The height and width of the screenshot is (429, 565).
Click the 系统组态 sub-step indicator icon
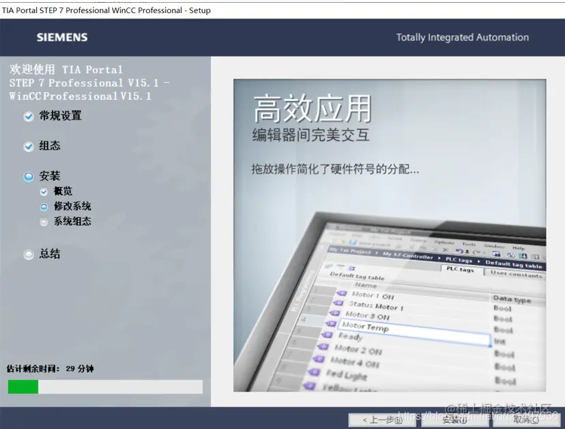click(44, 222)
